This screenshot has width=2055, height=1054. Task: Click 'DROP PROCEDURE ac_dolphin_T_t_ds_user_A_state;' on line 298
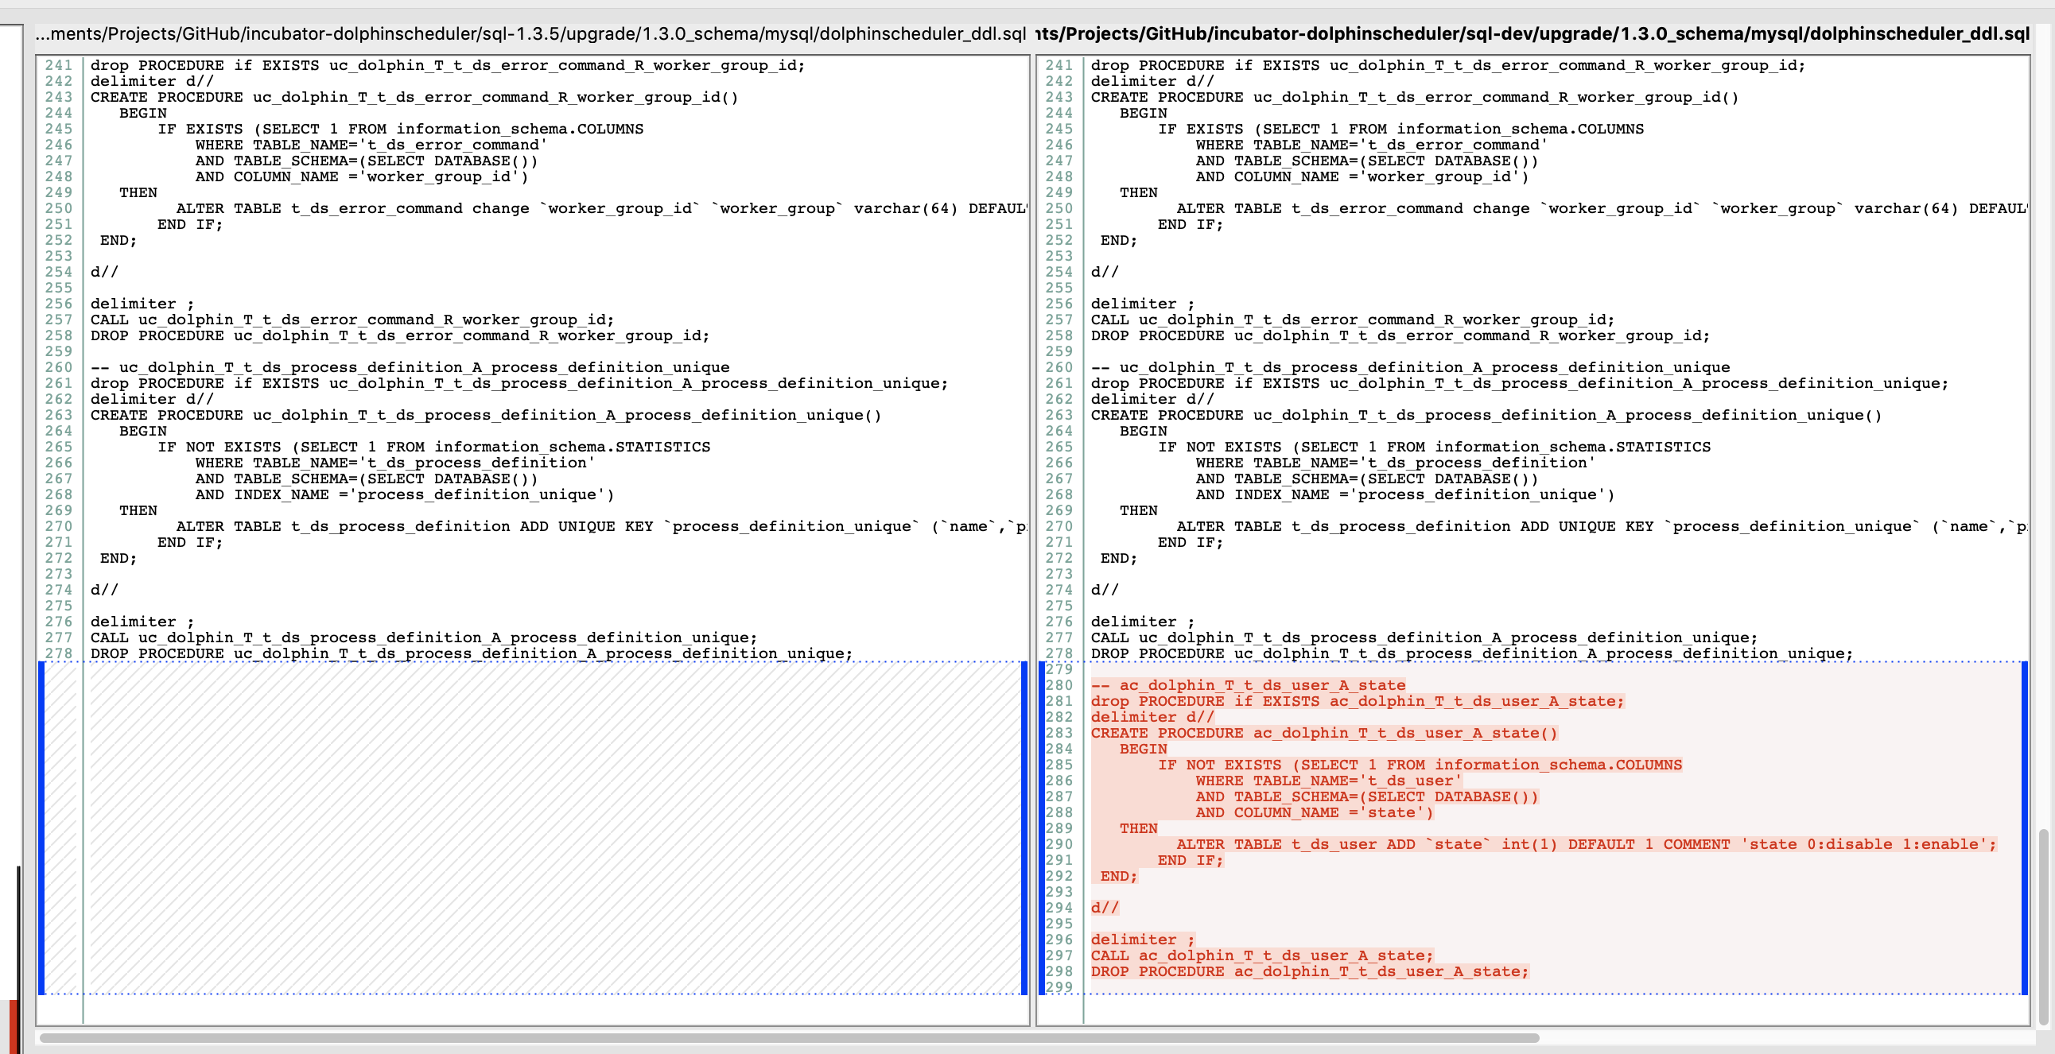(x=1309, y=971)
